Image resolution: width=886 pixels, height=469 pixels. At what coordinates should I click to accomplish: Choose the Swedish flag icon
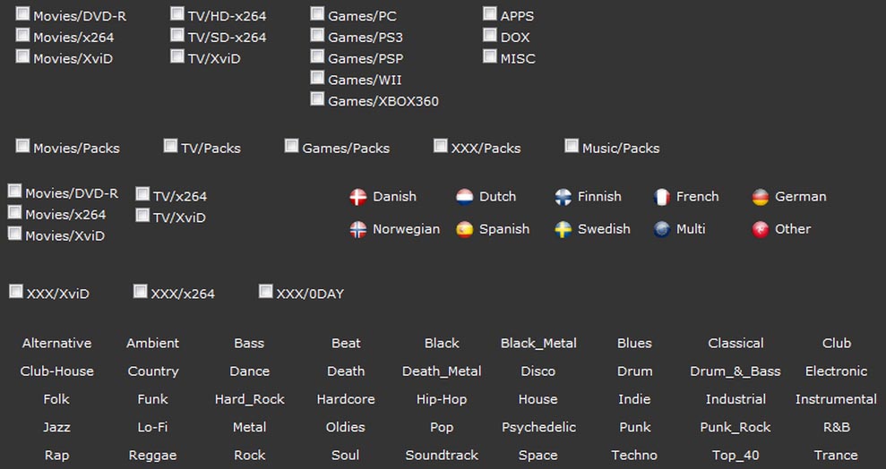tap(563, 230)
